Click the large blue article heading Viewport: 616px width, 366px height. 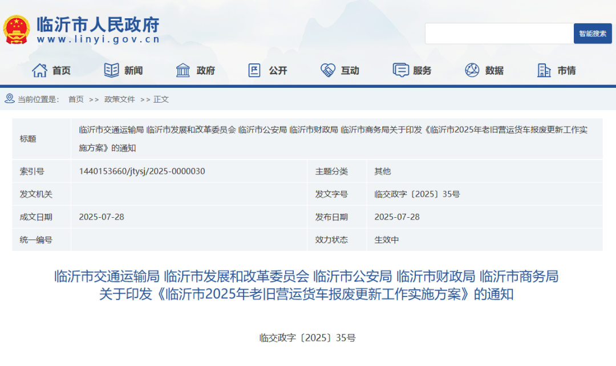tap(306, 285)
